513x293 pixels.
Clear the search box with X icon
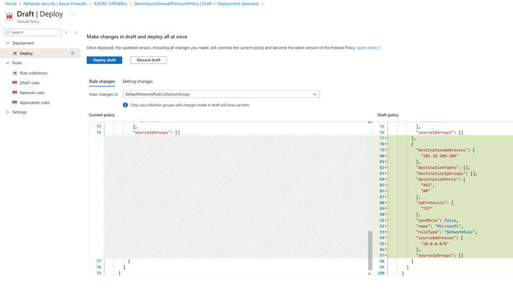coord(66,33)
